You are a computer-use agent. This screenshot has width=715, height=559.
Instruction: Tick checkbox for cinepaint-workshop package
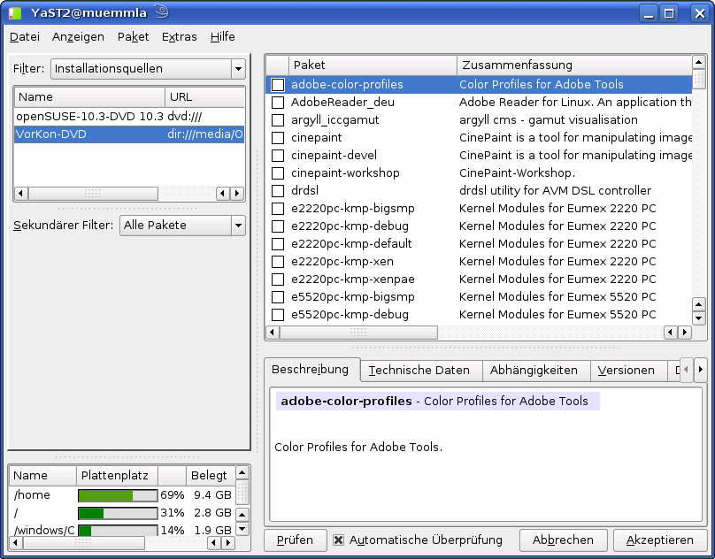pos(278,173)
